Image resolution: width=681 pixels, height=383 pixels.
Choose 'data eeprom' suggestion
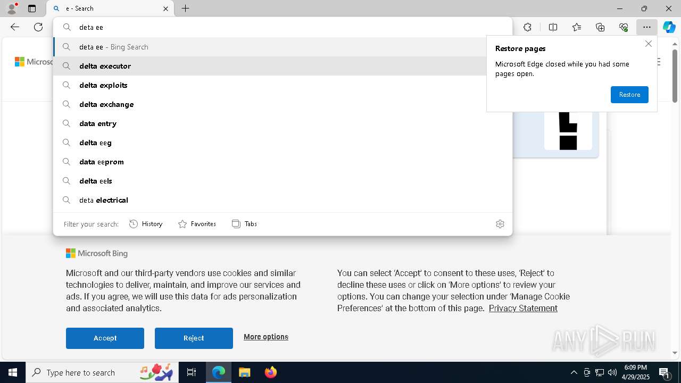tap(283, 162)
